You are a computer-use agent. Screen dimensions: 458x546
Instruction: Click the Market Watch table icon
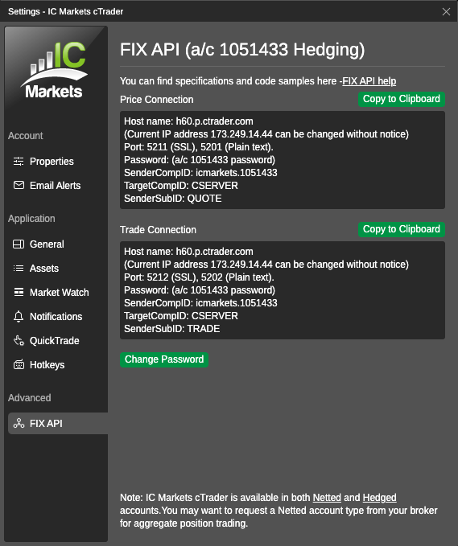pos(19,292)
